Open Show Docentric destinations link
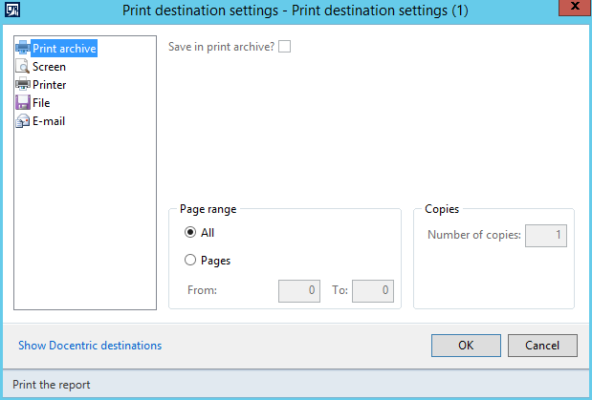 [90, 346]
